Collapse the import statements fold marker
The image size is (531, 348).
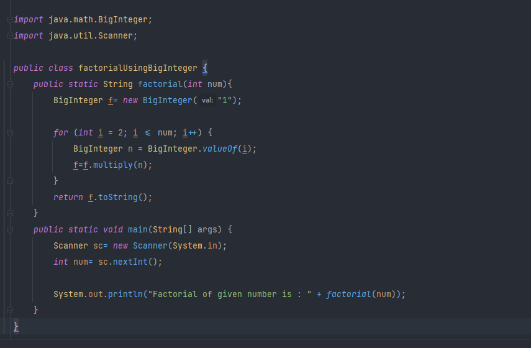click(x=10, y=20)
